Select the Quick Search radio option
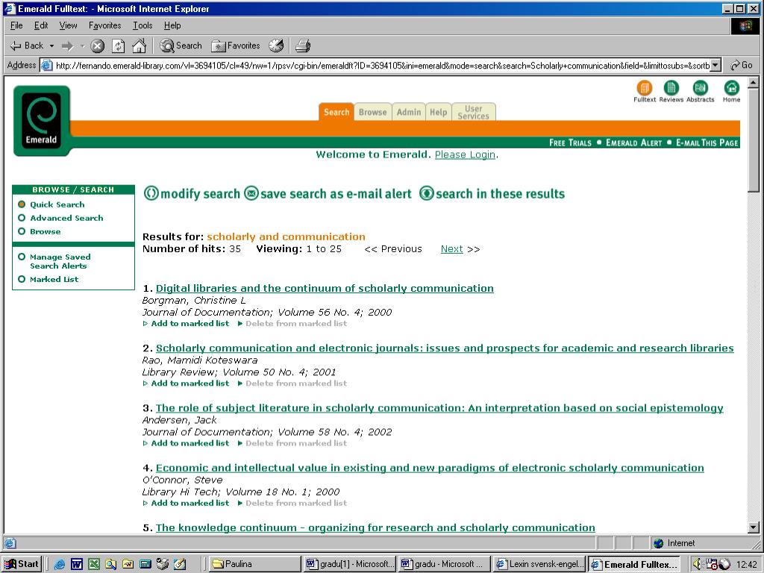This screenshot has width=764, height=573. (22, 204)
